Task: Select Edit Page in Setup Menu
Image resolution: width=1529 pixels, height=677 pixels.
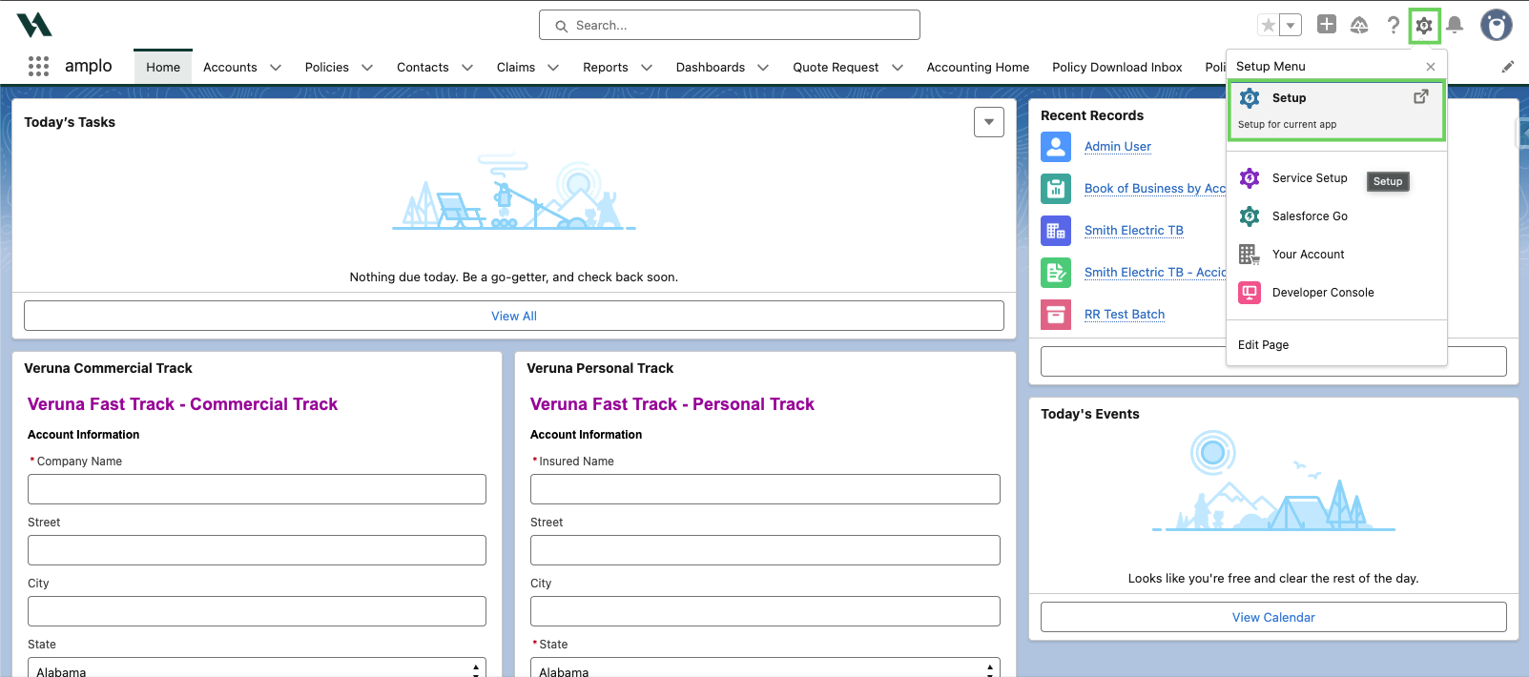Action: 1263,345
